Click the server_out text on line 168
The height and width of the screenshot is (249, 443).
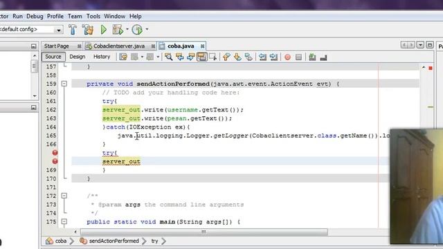tap(121, 162)
